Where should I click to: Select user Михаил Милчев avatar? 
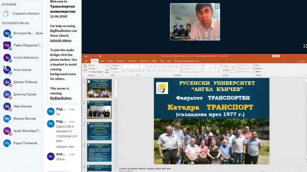7,119
